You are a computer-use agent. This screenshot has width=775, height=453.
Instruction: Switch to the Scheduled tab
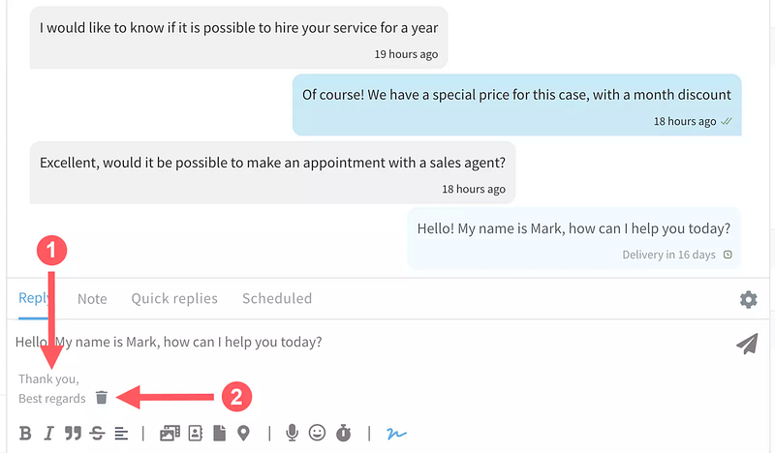click(x=277, y=299)
